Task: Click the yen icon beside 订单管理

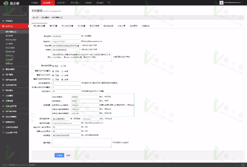Action: click(3, 95)
